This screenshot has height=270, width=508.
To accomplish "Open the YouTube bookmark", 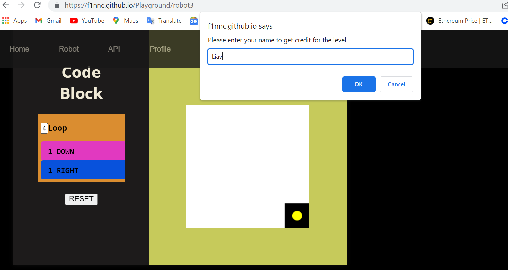I will click(x=87, y=21).
